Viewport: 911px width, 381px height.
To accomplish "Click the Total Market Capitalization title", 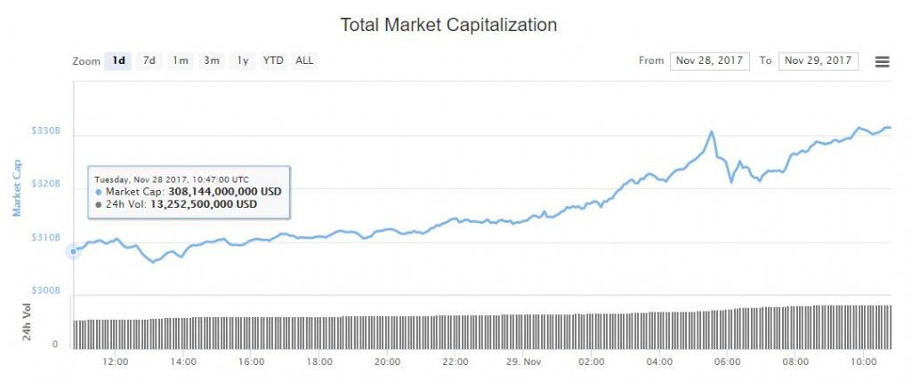I will point(448,25).
